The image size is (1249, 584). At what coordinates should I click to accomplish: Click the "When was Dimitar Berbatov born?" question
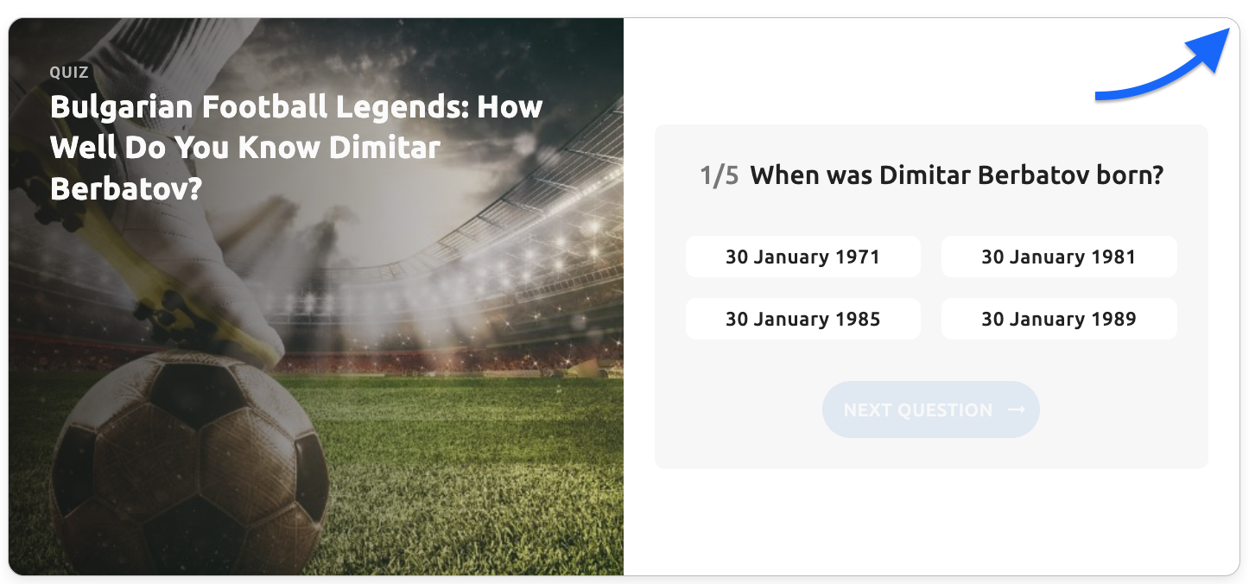956,176
